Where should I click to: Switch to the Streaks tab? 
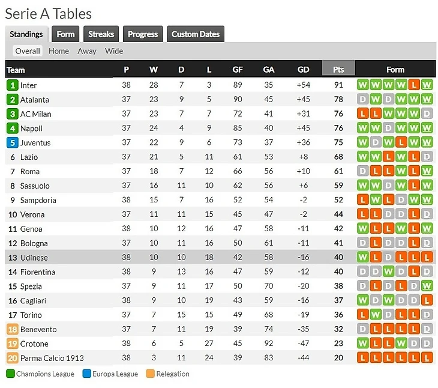pos(101,34)
